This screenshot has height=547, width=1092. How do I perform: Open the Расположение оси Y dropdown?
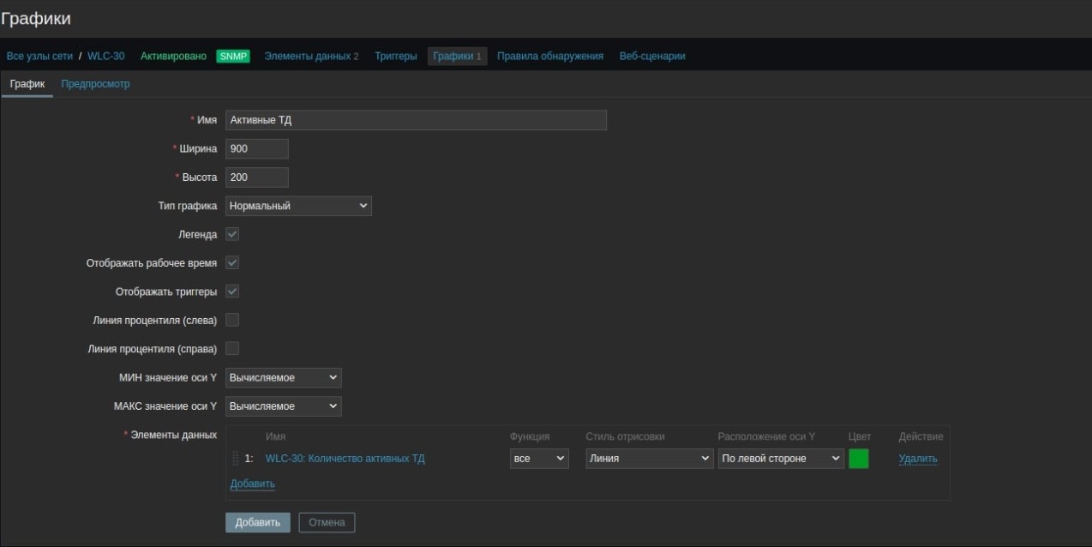coord(781,459)
